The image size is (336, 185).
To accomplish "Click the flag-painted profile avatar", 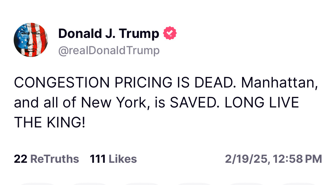I will pyautogui.click(x=31, y=40).
